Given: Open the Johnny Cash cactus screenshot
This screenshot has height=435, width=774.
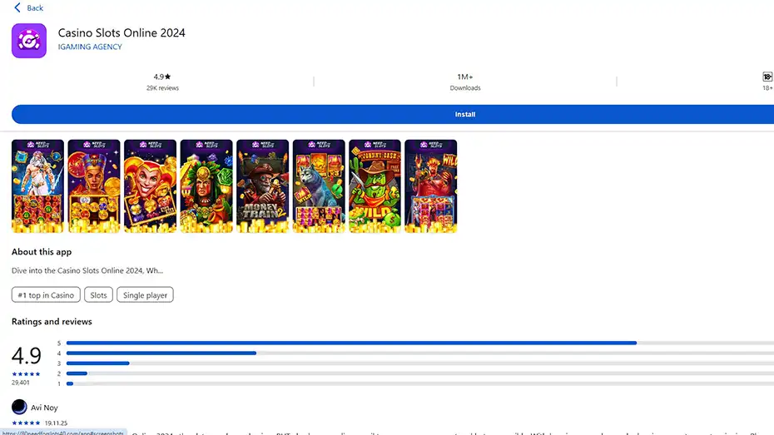Looking at the screenshot, I should tap(375, 185).
